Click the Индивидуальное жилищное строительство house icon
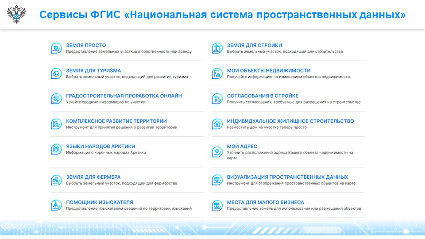Viewport: 425px width, 239px height. pos(217,124)
